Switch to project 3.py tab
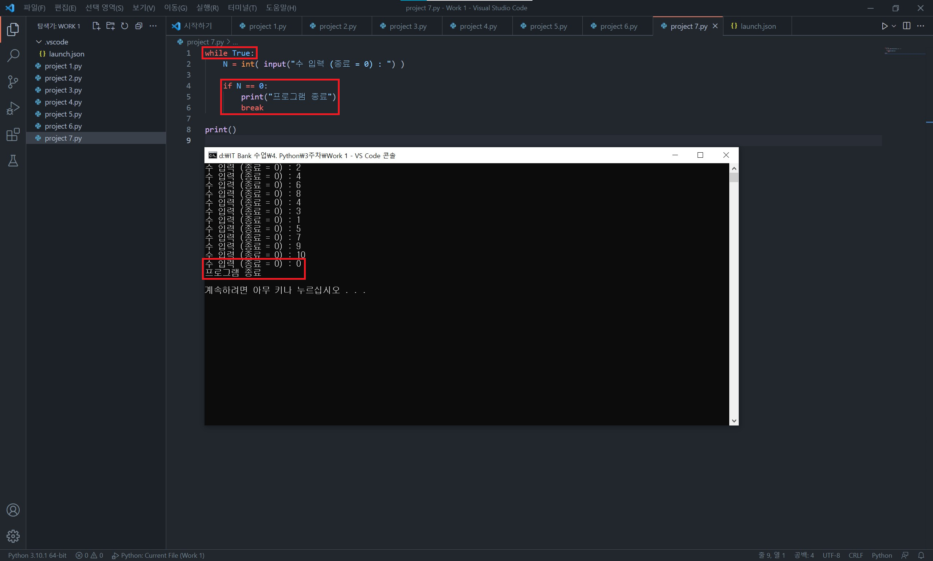Viewport: 933px width, 561px height. (x=407, y=26)
